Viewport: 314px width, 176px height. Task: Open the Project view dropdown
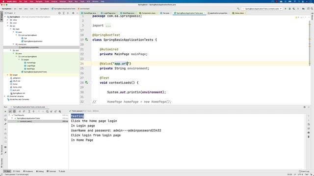pos(10,13)
